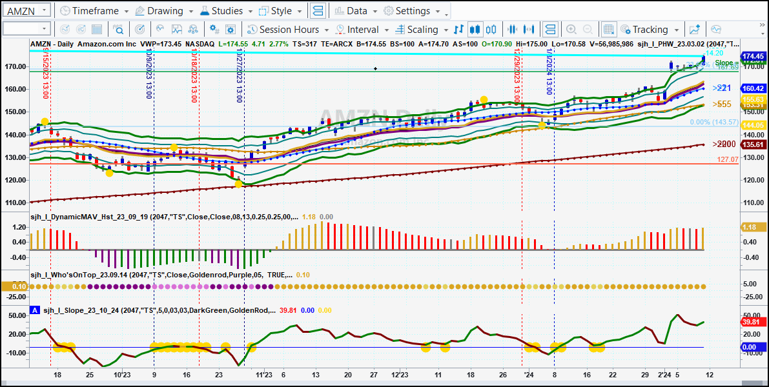The width and height of the screenshot is (769, 387).
Task: Expand the empty combo box arrow
Action: tap(45, 29)
